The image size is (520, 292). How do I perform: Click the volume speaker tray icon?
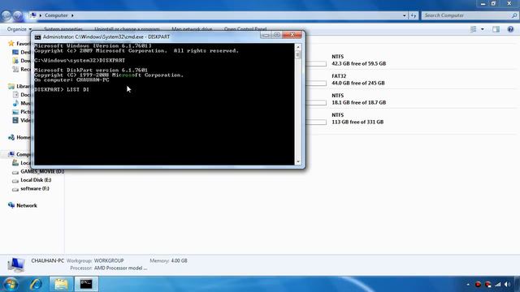(507, 285)
